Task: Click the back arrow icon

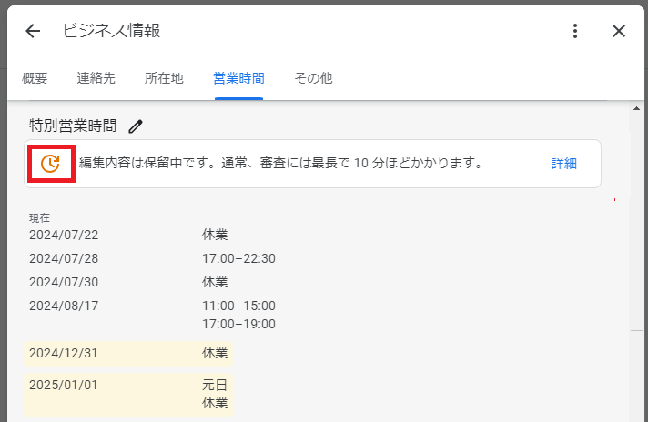Action: tap(33, 31)
